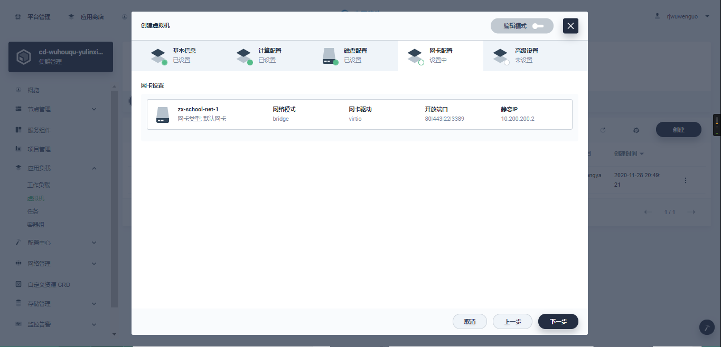Click the 磁盘配置 disk icon
The height and width of the screenshot is (347, 721).
[330, 55]
